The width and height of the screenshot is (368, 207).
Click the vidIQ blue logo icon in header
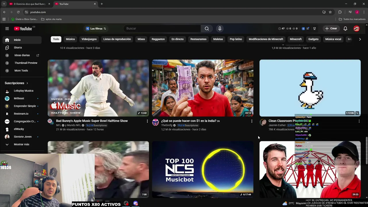pos(303,28)
